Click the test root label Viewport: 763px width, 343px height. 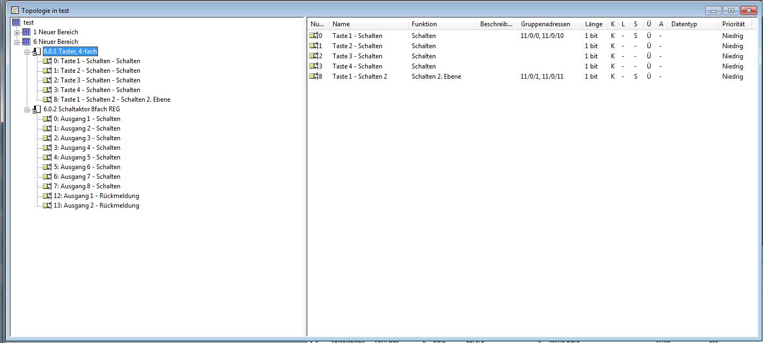click(x=28, y=22)
